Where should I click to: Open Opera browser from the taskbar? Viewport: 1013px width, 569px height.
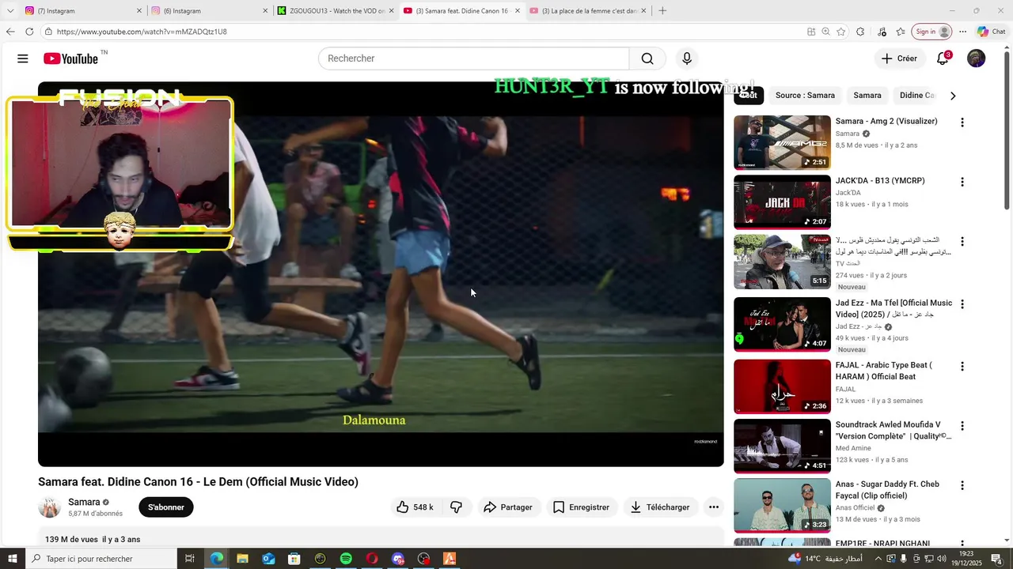(372, 559)
